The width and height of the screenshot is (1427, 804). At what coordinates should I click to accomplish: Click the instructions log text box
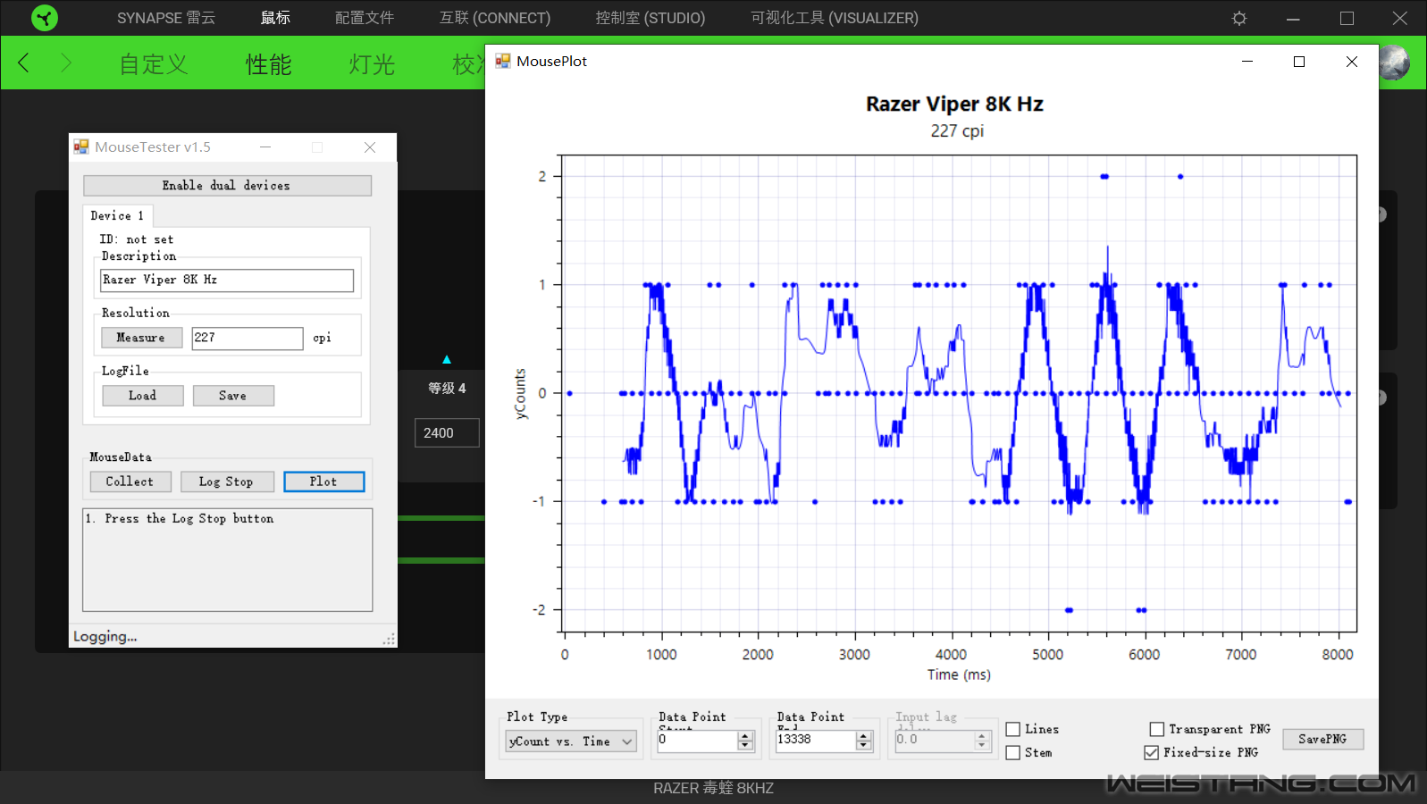tap(227, 560)
